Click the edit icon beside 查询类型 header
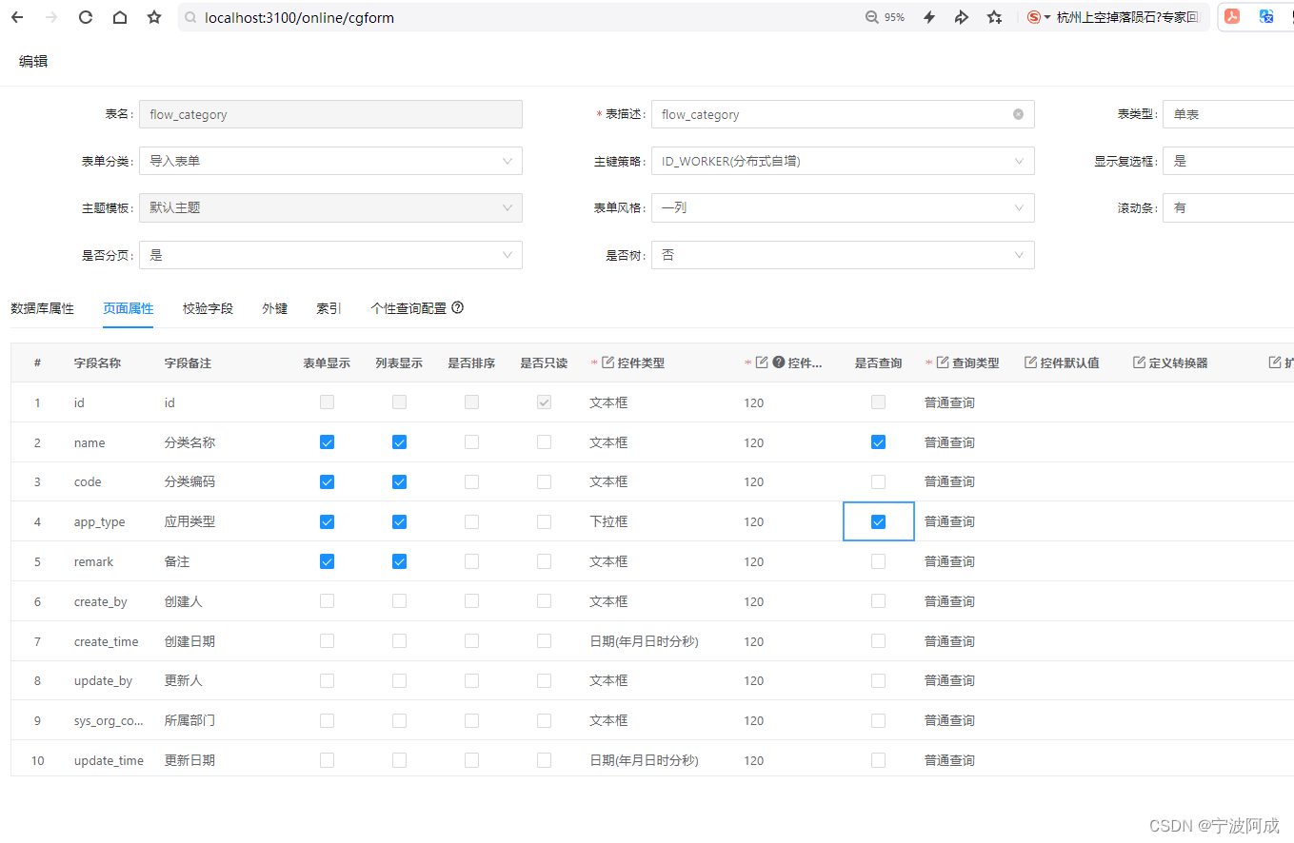Image resolution: width=1294 pixels, height=843 pixels. pos(942,363)
